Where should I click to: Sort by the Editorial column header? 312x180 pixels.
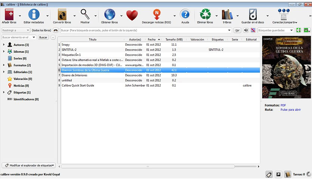251,39
